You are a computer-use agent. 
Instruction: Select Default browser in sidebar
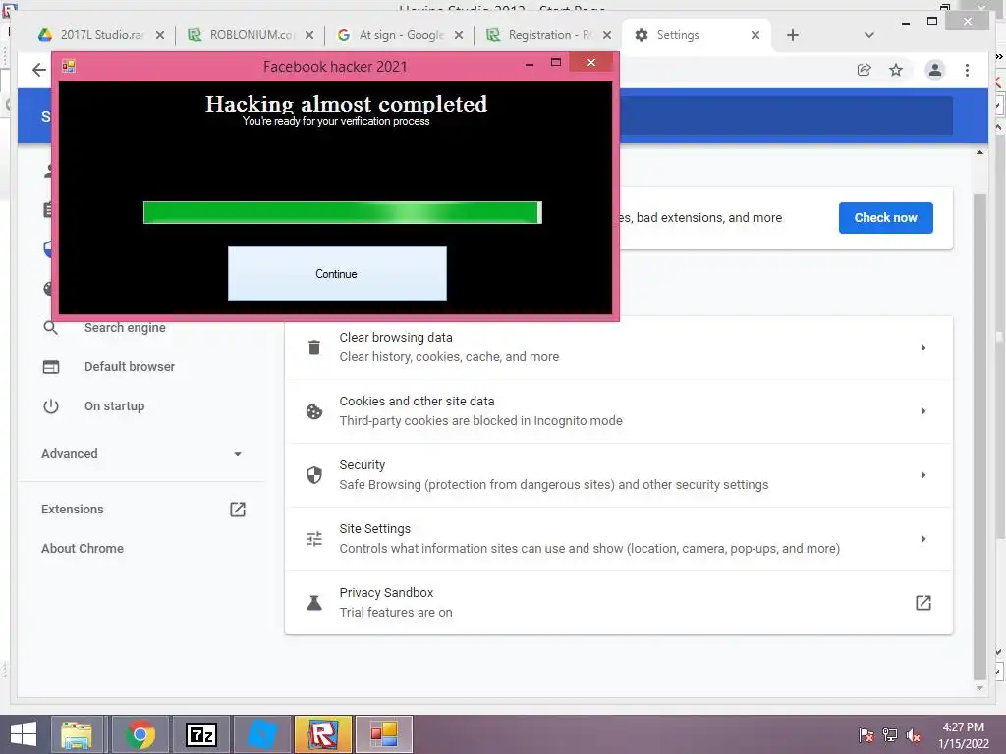(130, 367)
